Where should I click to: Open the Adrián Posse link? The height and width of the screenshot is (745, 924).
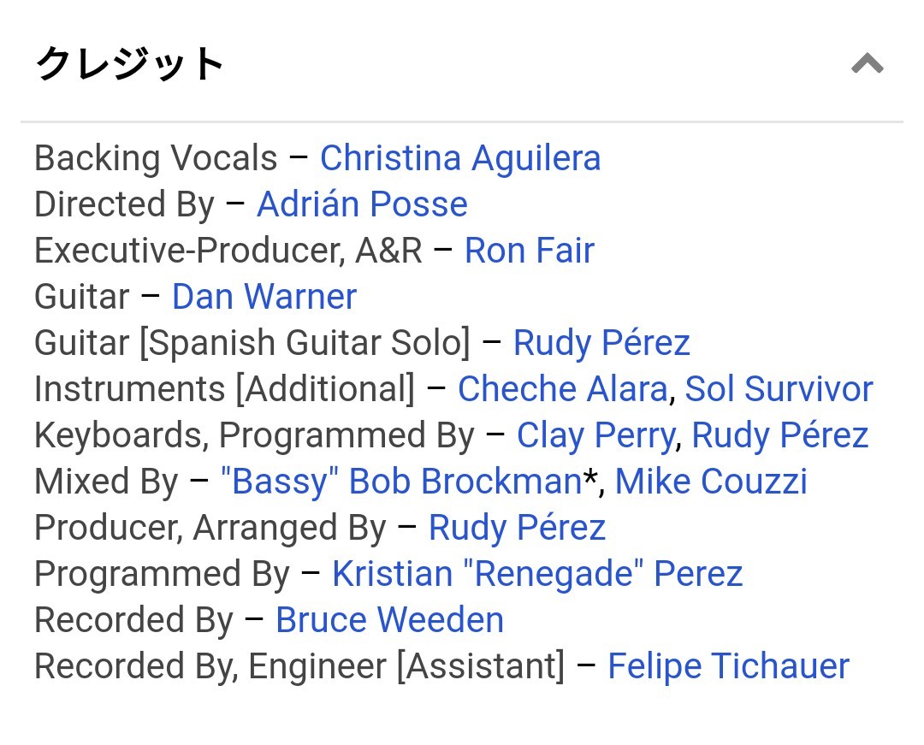tap(362, 204)
